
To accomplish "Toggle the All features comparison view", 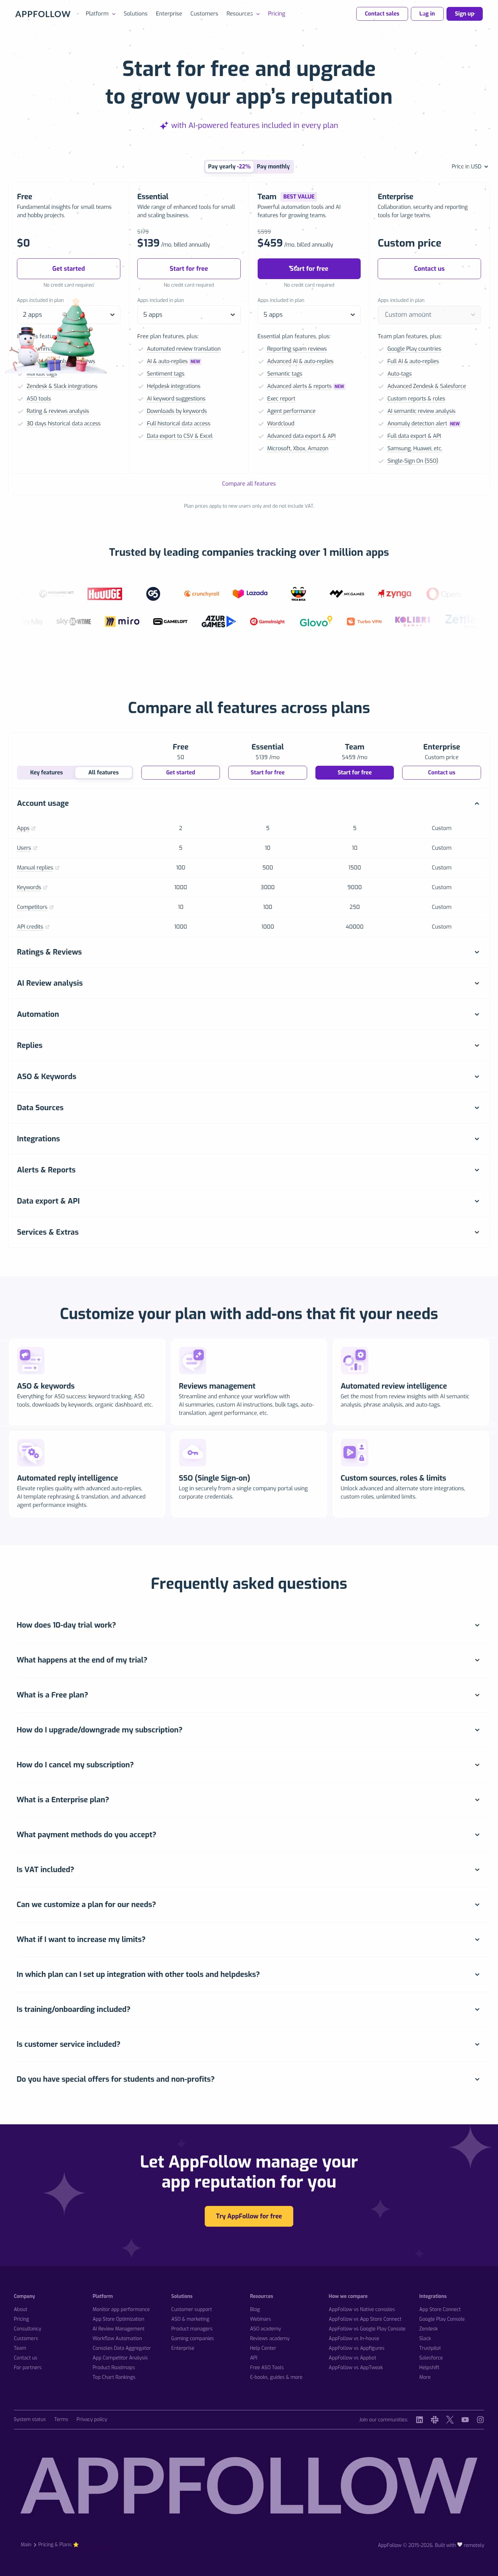I will (103, 772).
